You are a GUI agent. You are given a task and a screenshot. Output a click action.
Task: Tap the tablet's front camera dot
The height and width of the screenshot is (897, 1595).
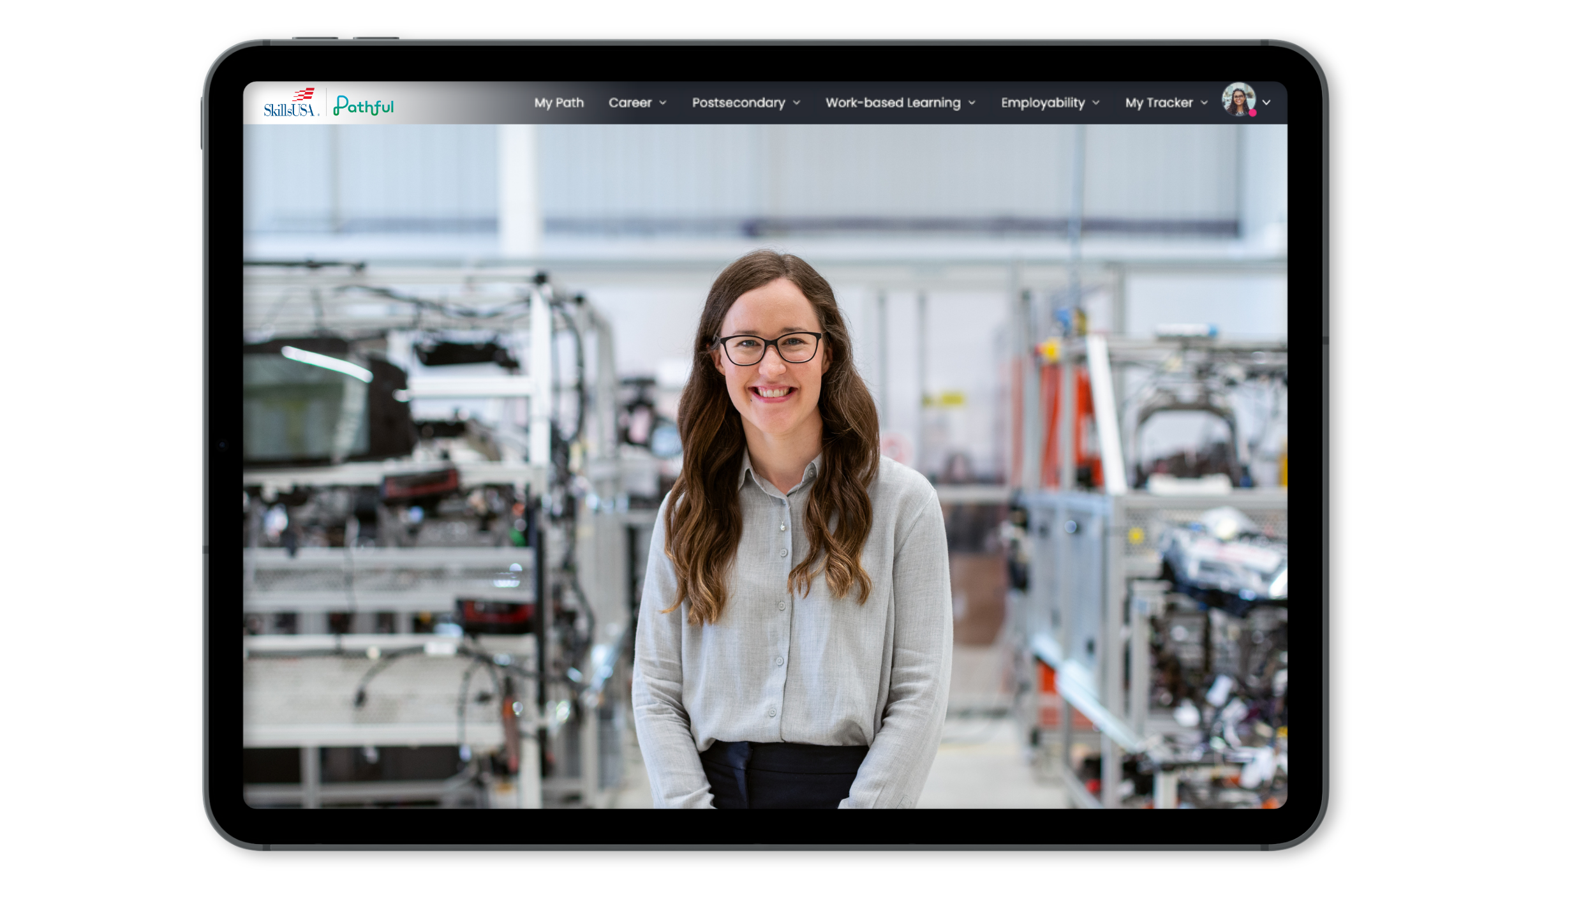click(x=222, y=445)
